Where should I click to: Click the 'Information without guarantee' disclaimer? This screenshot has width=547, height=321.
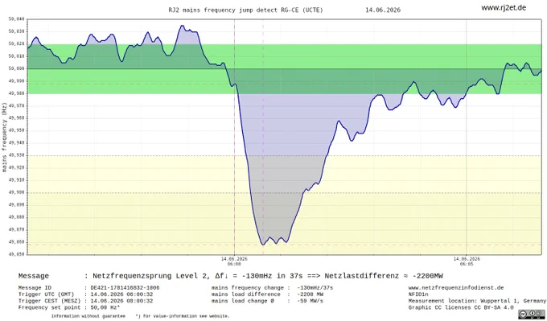88,316
